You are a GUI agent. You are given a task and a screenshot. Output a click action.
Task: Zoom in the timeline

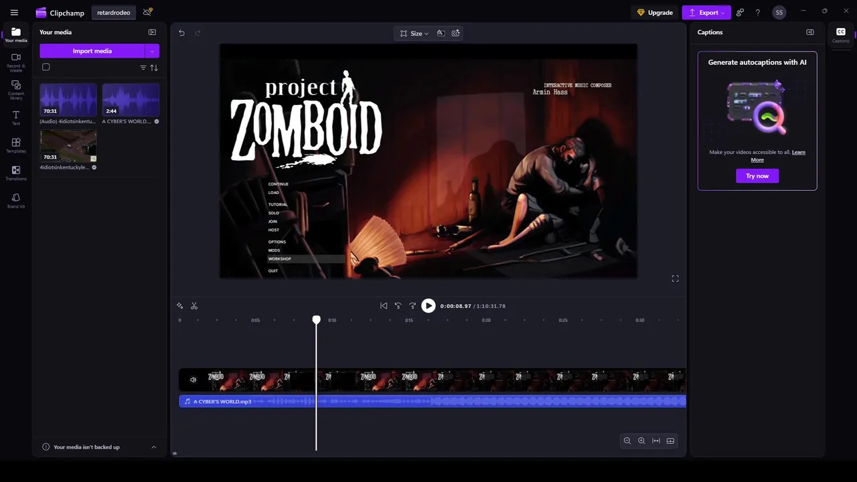coord(641,440)
